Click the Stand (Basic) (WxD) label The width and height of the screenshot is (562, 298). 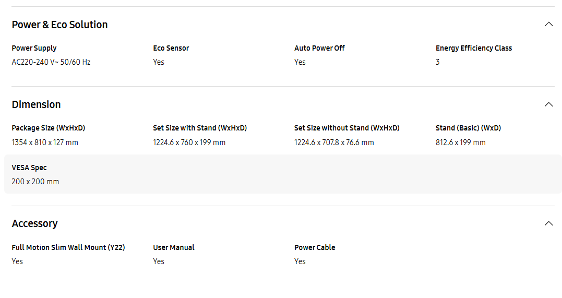(468, 128)
